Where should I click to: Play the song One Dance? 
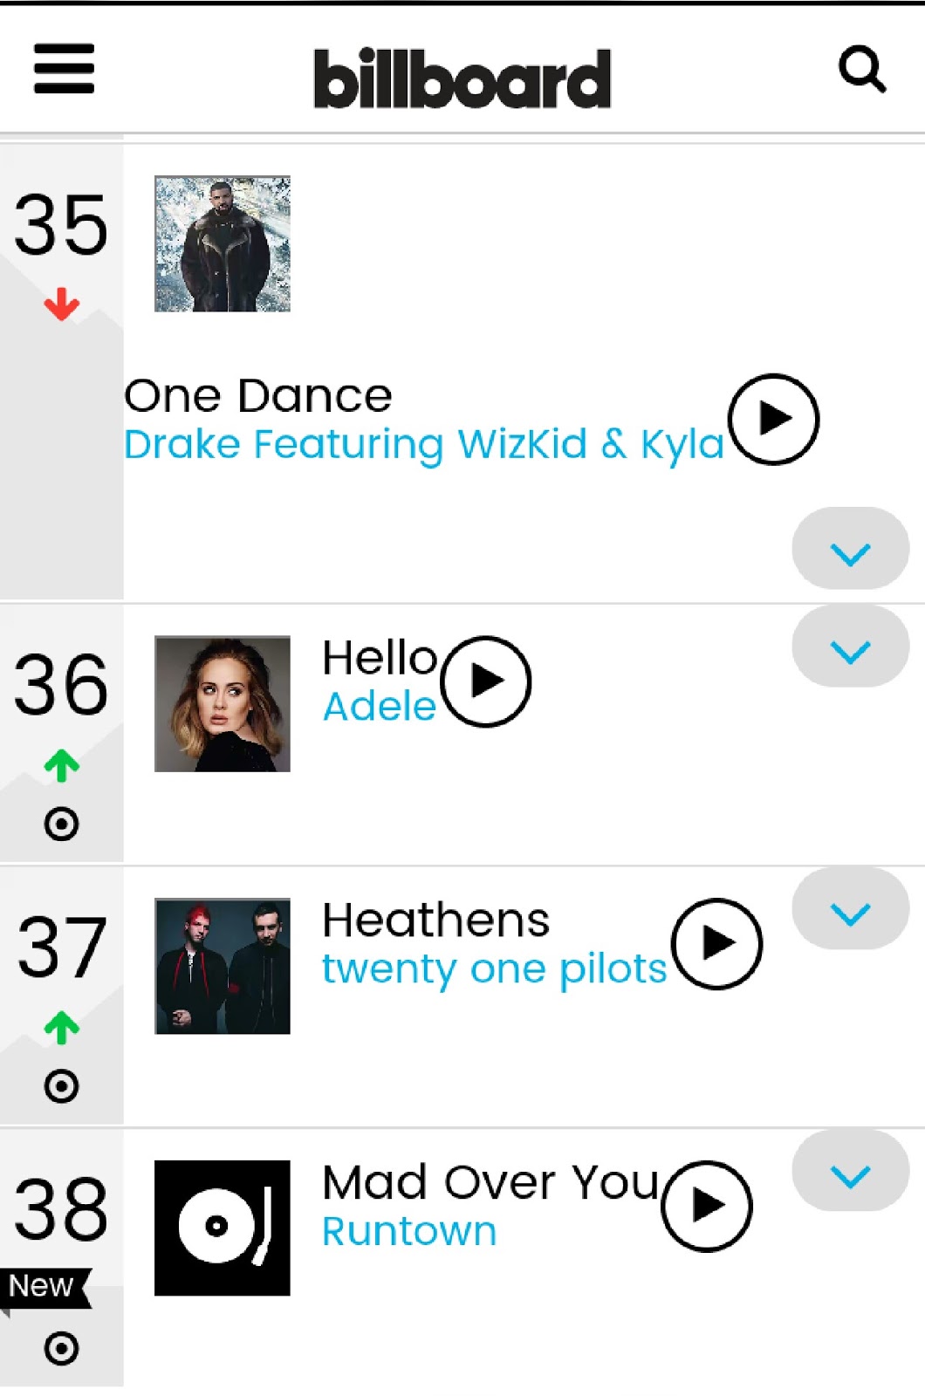click(x=771, y=419)
